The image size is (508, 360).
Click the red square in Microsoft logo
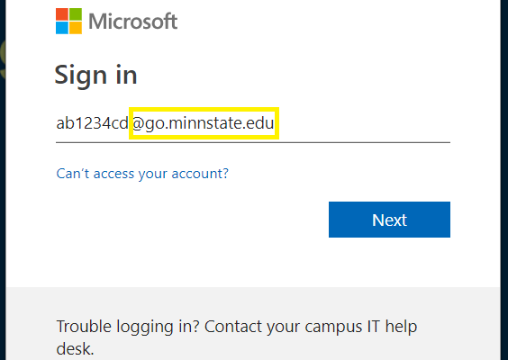click(x=62, y=14)
